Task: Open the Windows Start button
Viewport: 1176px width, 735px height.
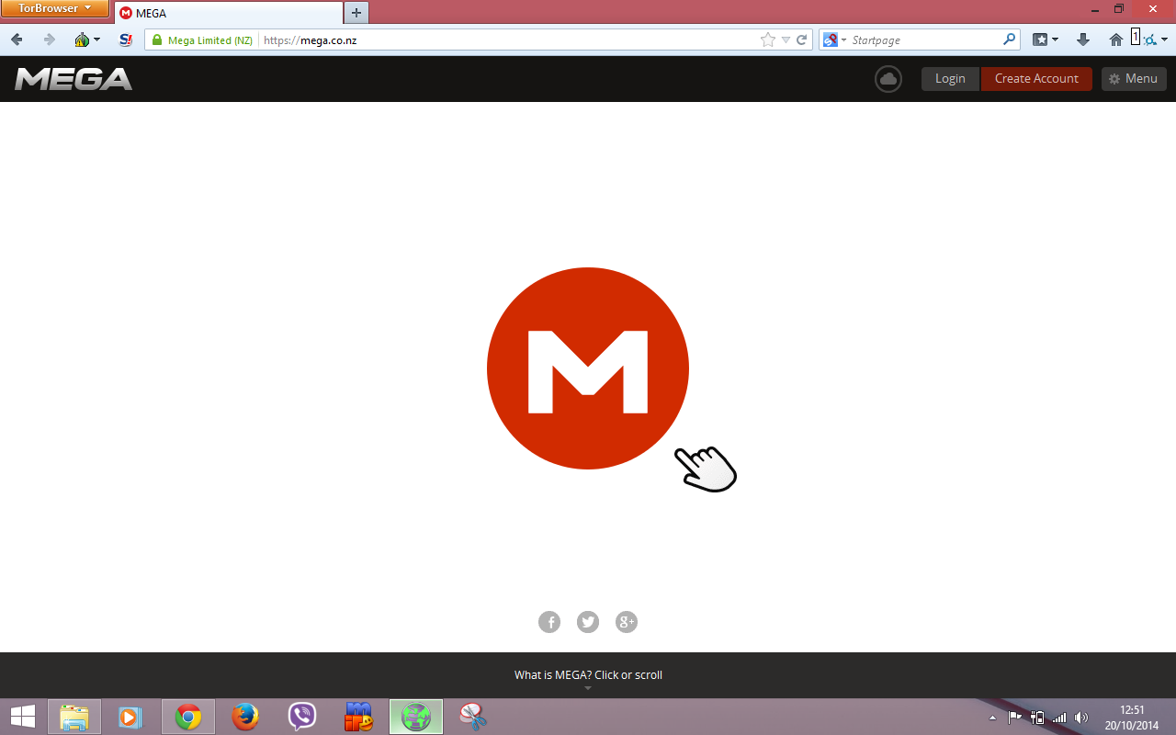Action: coord(22,717)
